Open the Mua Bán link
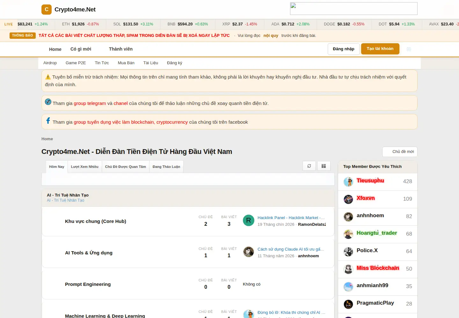Image resolution: width=459 pixels, height=318 pixels. coord(126,63)
